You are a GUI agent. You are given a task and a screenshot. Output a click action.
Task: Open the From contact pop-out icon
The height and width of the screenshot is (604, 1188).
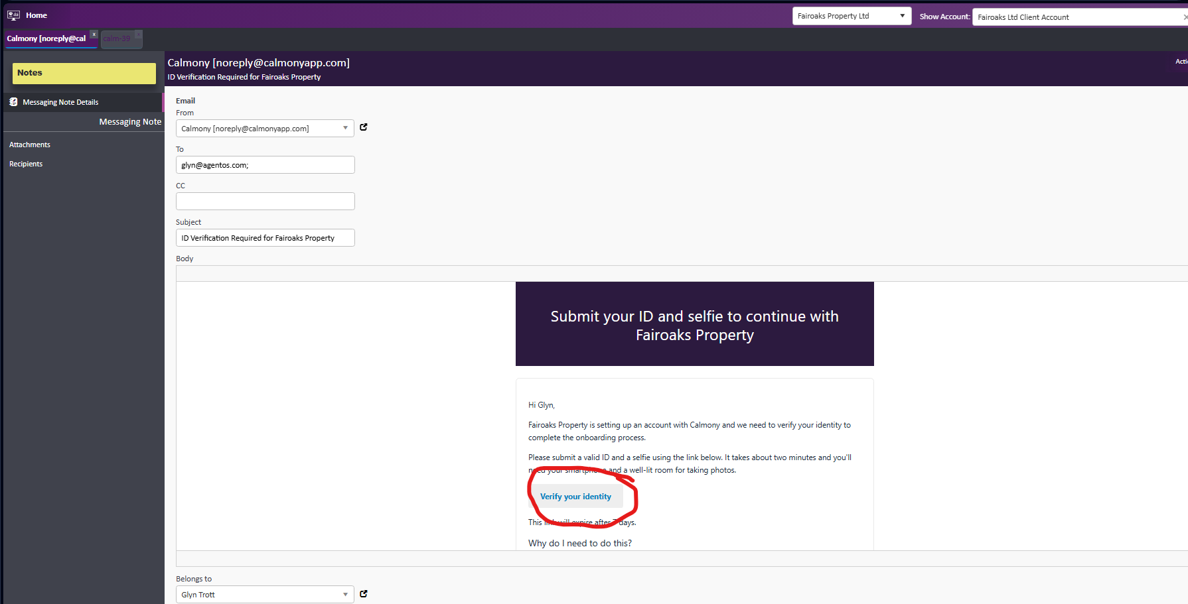coord(364,127)
